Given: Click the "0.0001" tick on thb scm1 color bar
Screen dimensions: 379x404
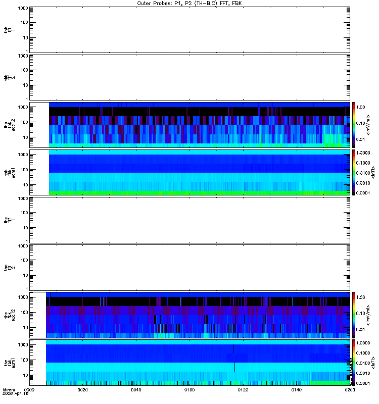Looking at the screenshot, I should pos(363,193).
